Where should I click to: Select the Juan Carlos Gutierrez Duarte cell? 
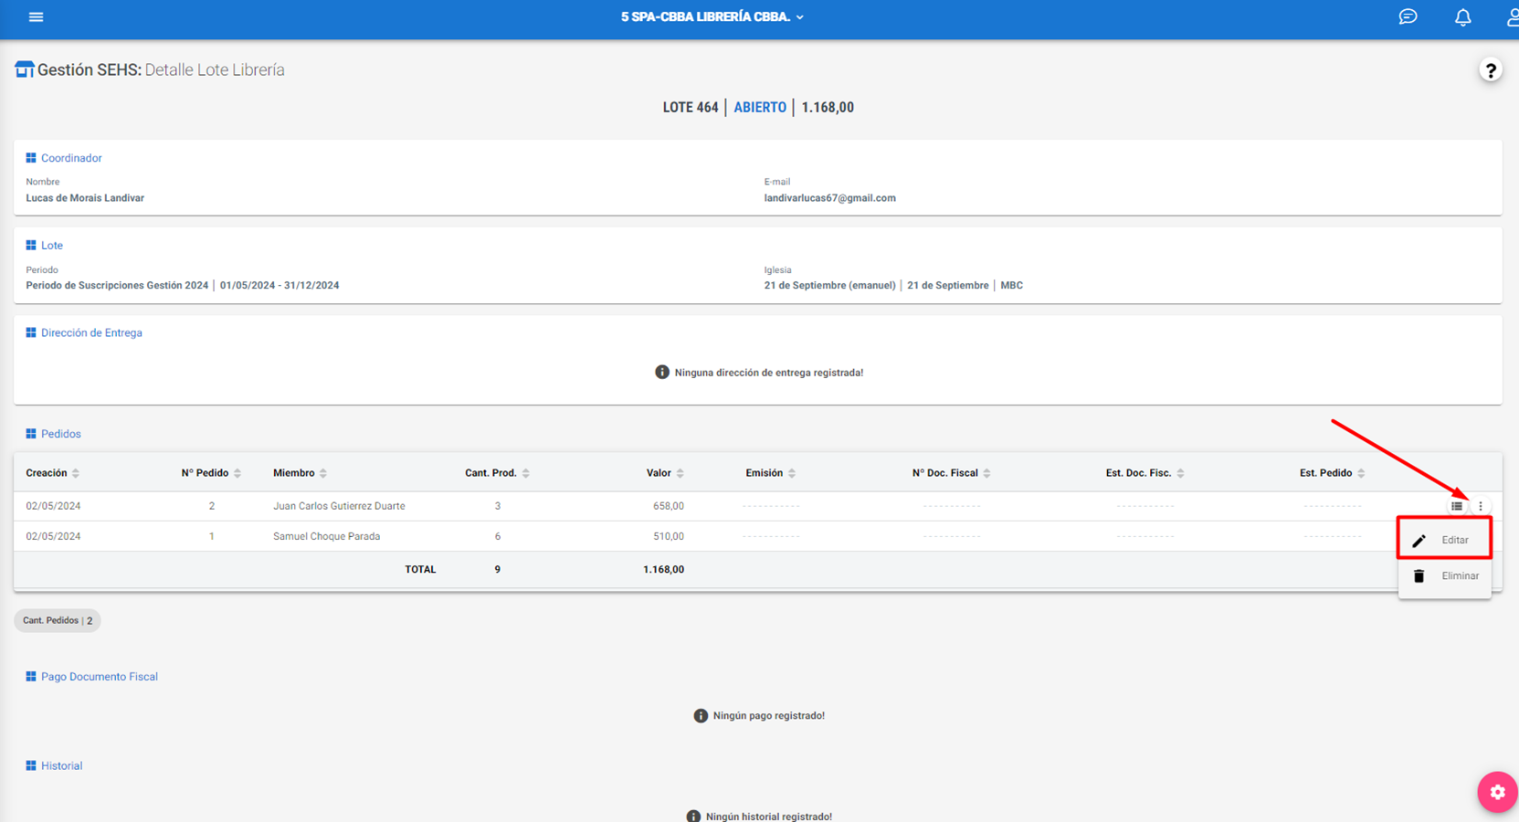(x=339, y=506)
